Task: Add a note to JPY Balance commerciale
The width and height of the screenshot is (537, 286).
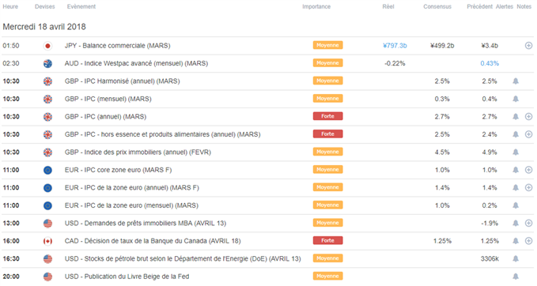Action: point(528,46)
